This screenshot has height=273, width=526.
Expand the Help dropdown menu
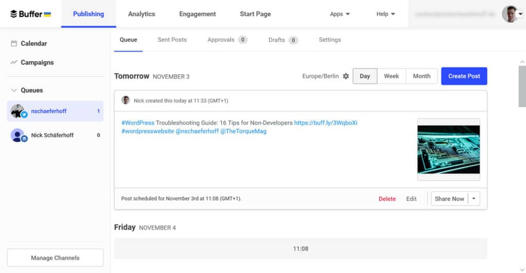(385, 14)
